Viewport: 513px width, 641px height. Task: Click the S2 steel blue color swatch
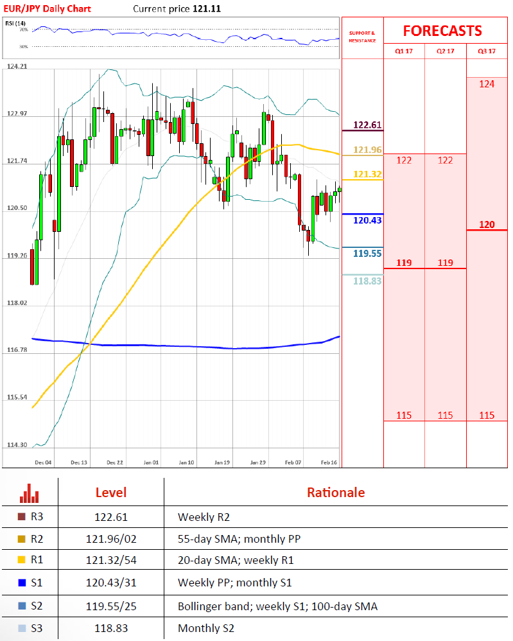[x=22, y=606]
